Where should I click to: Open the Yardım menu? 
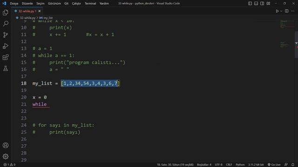[104, 3]
